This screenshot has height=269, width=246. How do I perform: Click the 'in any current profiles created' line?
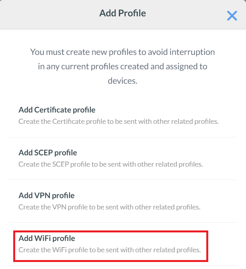click(123, 67)
